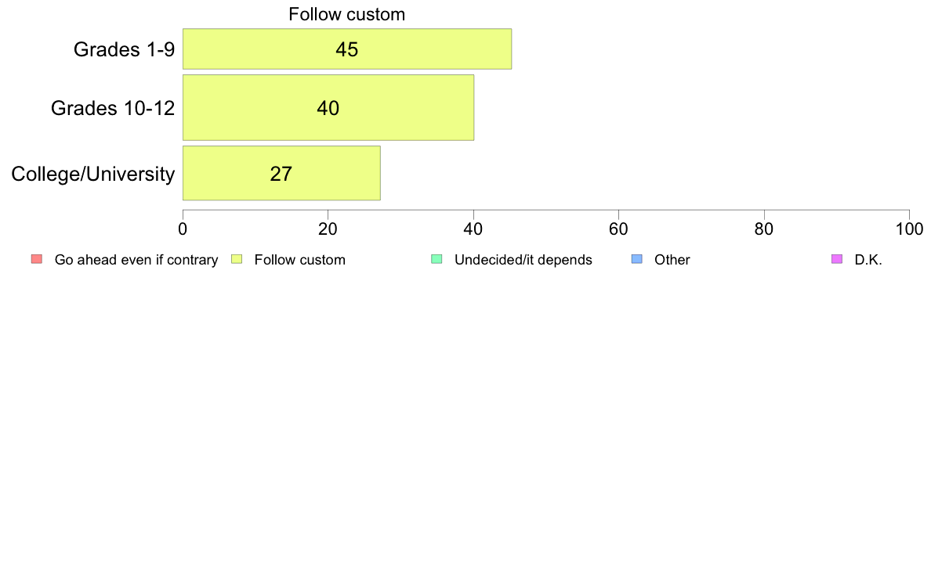Select the Grades 10-12 bar
This screenshot has width=931, height=576.
click(x=328, y=107)
